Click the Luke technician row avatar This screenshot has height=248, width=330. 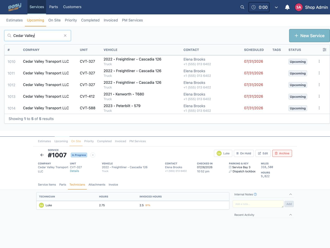pos(41,205)
